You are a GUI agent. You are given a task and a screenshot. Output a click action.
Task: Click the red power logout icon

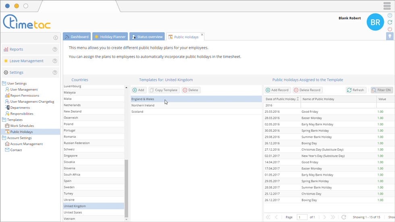(x=390, y=29)
